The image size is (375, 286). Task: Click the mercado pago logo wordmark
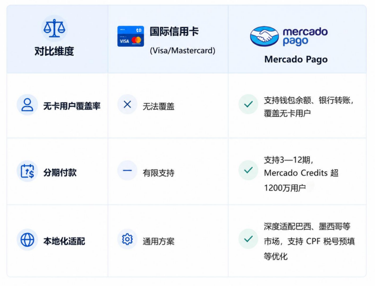click(x=305, y=36)
